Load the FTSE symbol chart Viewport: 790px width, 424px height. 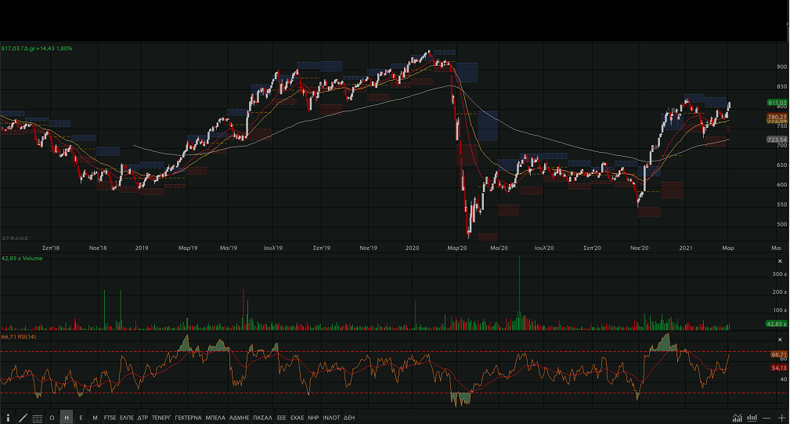click(x=110, y=418)
